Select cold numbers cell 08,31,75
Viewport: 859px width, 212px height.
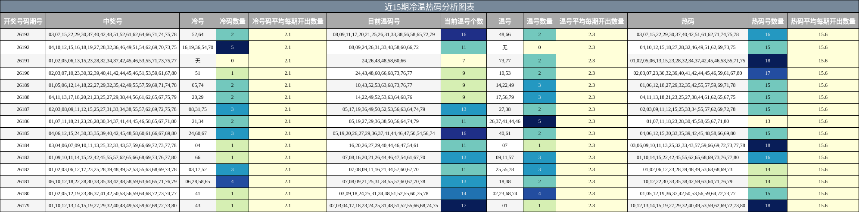[x=197, y=109]
